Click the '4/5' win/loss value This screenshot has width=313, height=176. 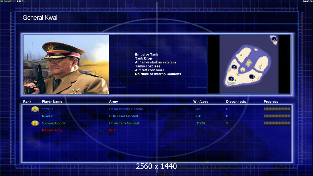tap(198, 109)
